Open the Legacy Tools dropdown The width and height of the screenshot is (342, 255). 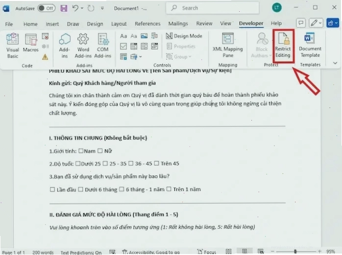click(136, 57)
